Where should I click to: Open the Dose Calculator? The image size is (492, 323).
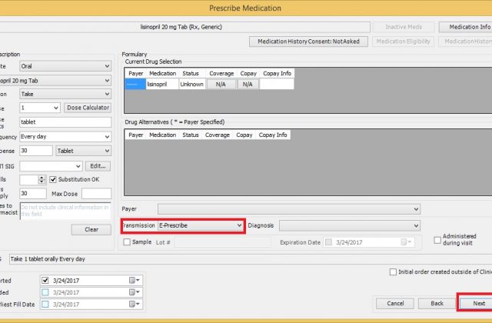[x=88, y=108]
